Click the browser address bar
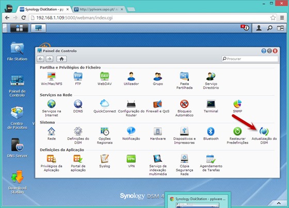Viewport: 289px width, 208px height. [153, 18]
